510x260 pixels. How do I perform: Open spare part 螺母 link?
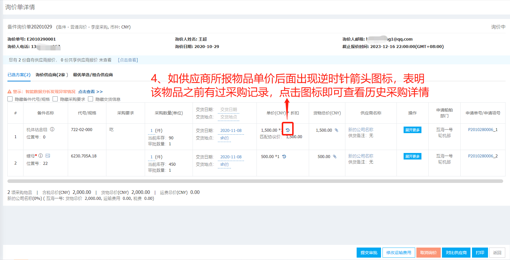point(31,156)
